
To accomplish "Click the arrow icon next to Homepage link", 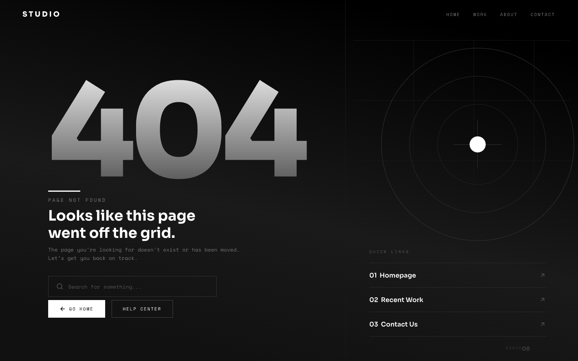I will [542, 276].
